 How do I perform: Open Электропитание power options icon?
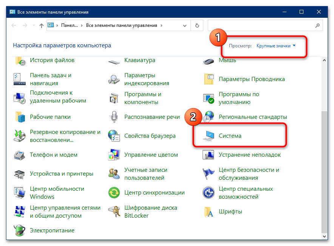tap(19, 230)
